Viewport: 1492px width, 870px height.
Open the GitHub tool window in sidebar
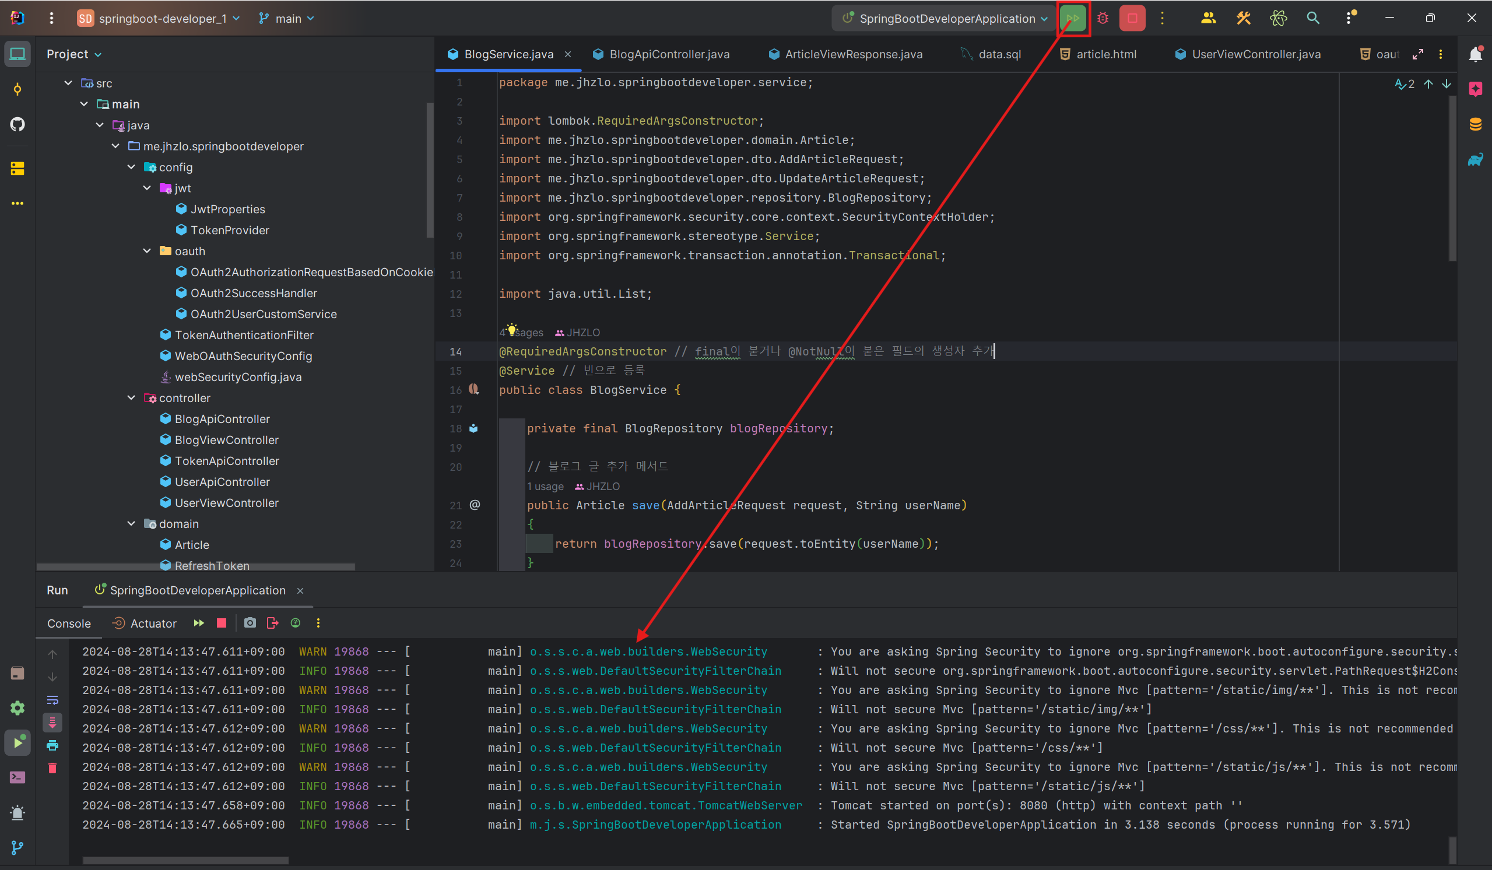click(x=17, y=124)
